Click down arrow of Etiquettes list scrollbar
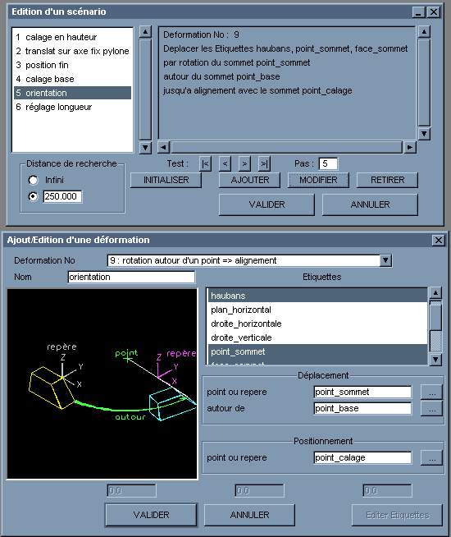The image size is (451, 537). [435, 360]
